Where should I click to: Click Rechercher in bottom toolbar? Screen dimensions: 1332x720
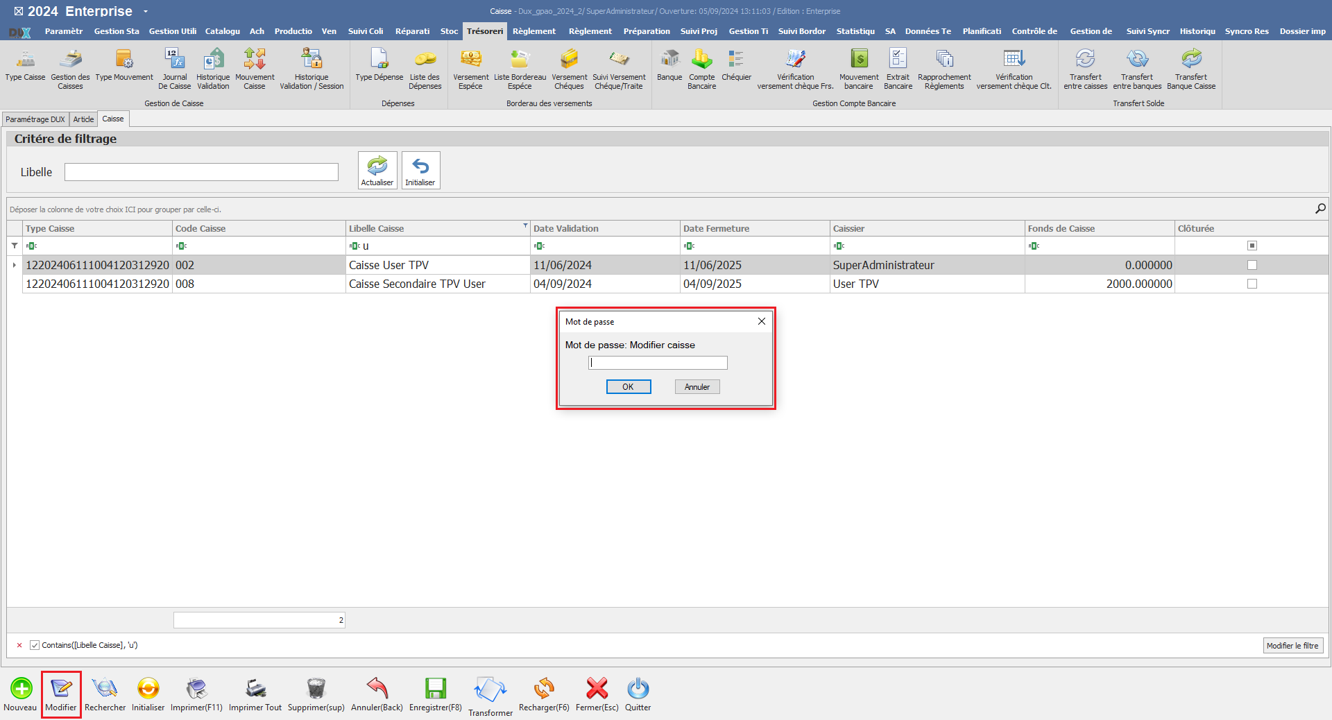(x=105, y=694)
